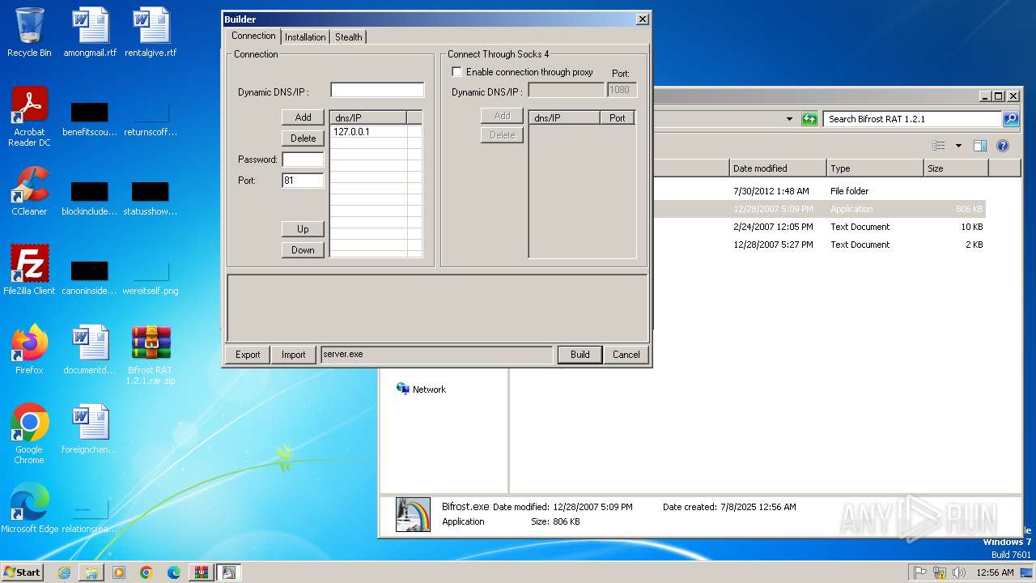Click the WinRAR taskbar button

[x=202, y=572]
